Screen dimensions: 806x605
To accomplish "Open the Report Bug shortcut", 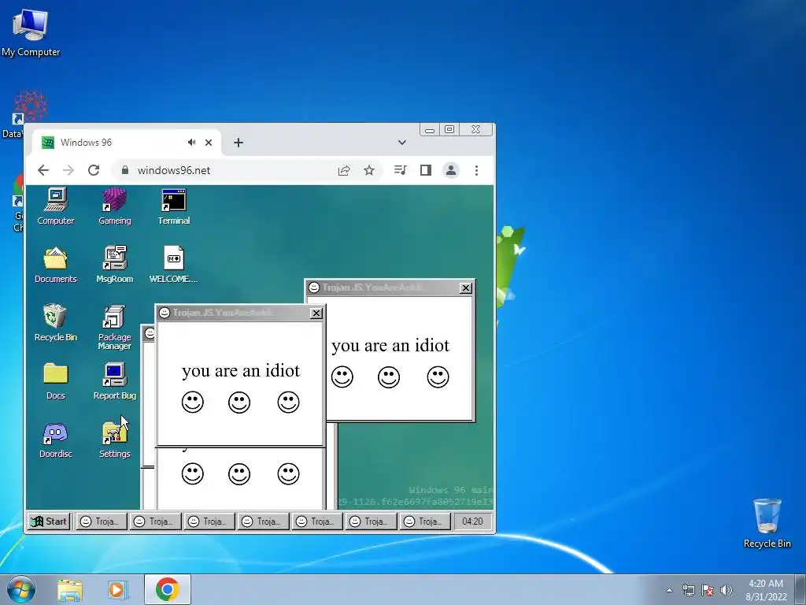I will point(115,381).
